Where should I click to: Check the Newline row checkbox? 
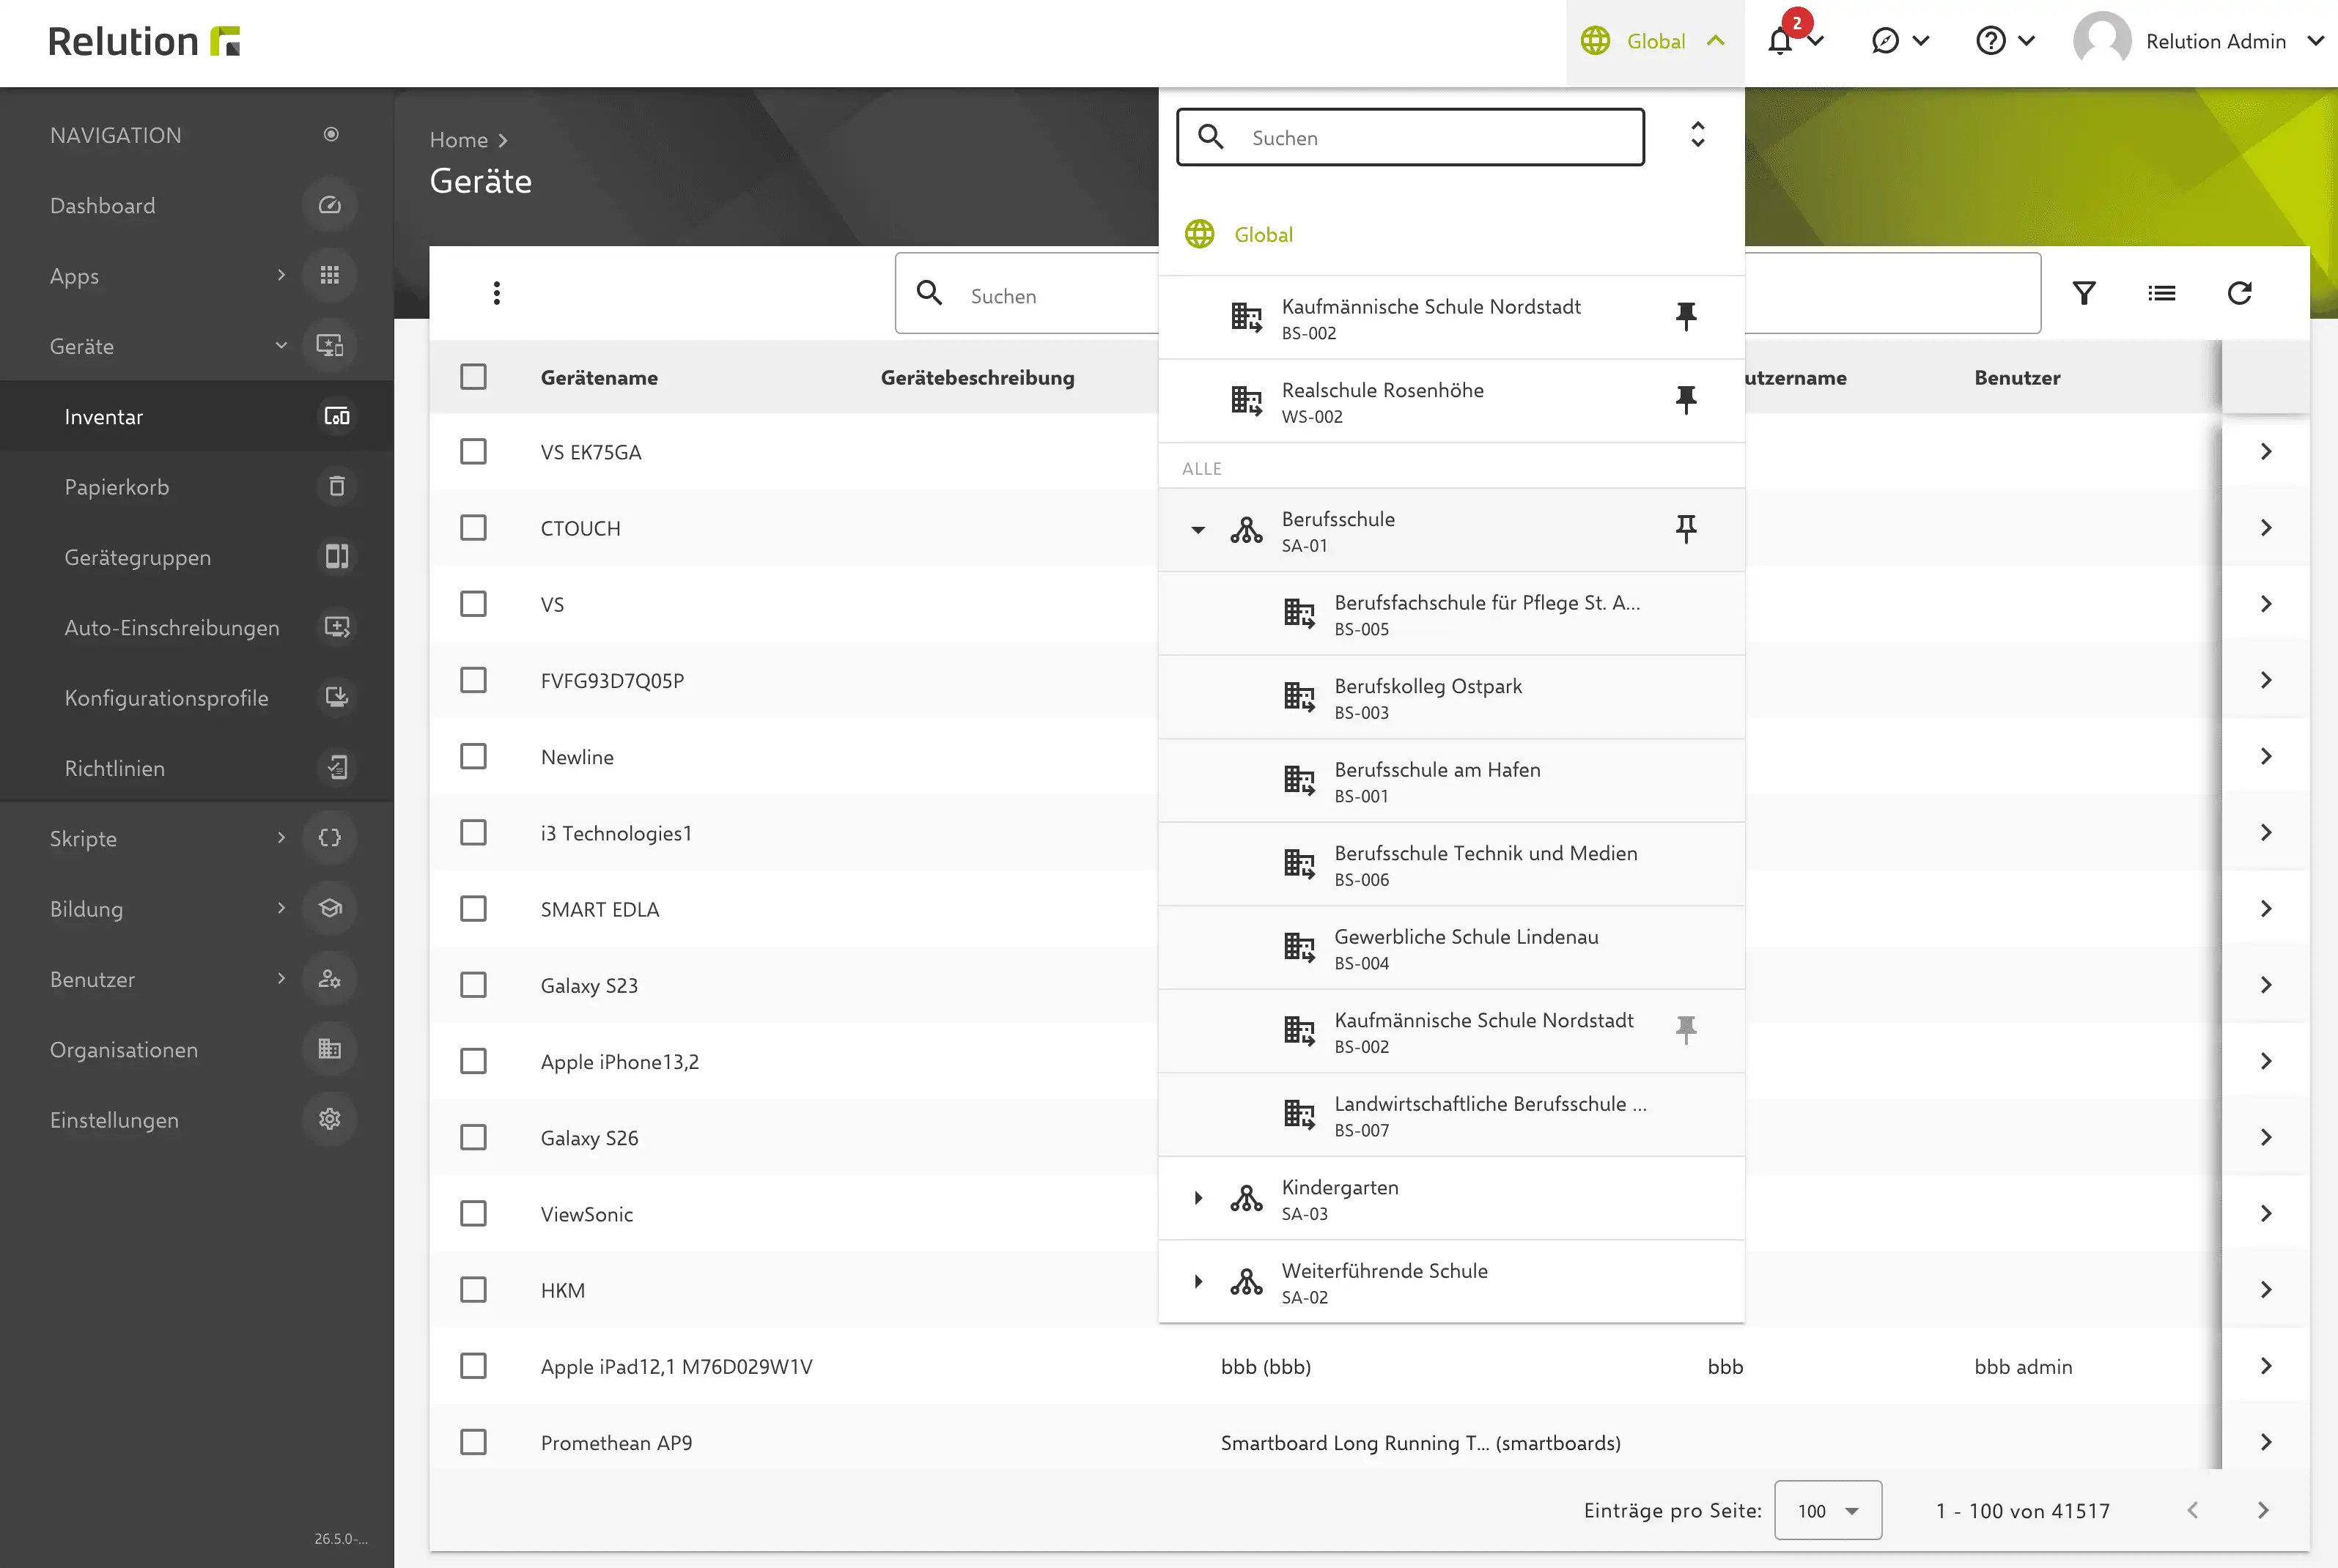[473, 757]
